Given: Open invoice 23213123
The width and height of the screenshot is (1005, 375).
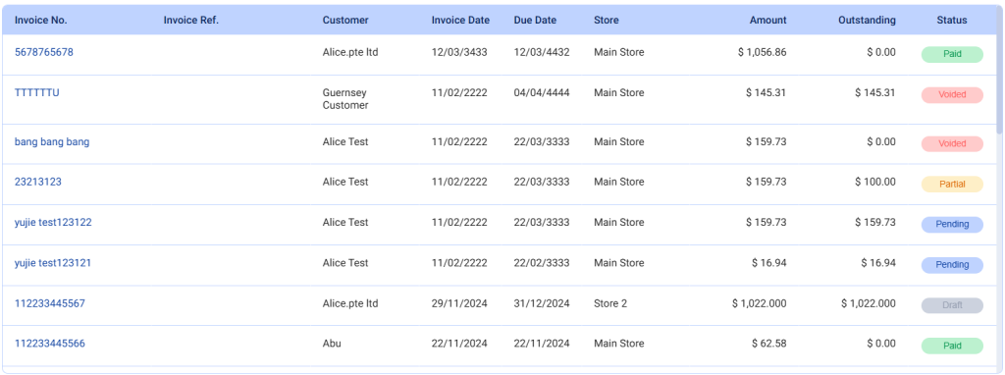Looking at the screenshot, I should point(38,182).
